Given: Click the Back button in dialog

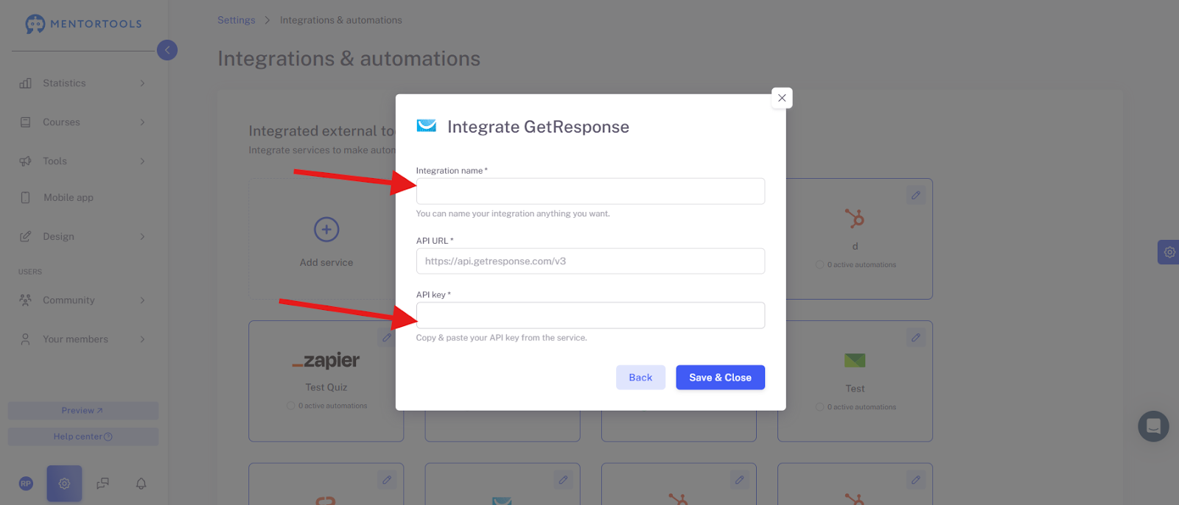Looking at the screenshot, I should point(640,378).
